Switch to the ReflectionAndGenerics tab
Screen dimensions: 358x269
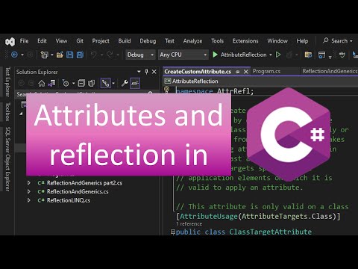(x=330, y=71)
